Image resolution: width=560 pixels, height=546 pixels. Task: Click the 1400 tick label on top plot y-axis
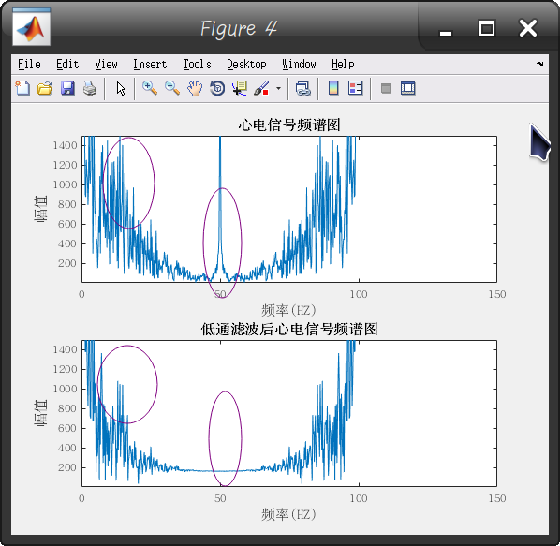coord(65,145)
